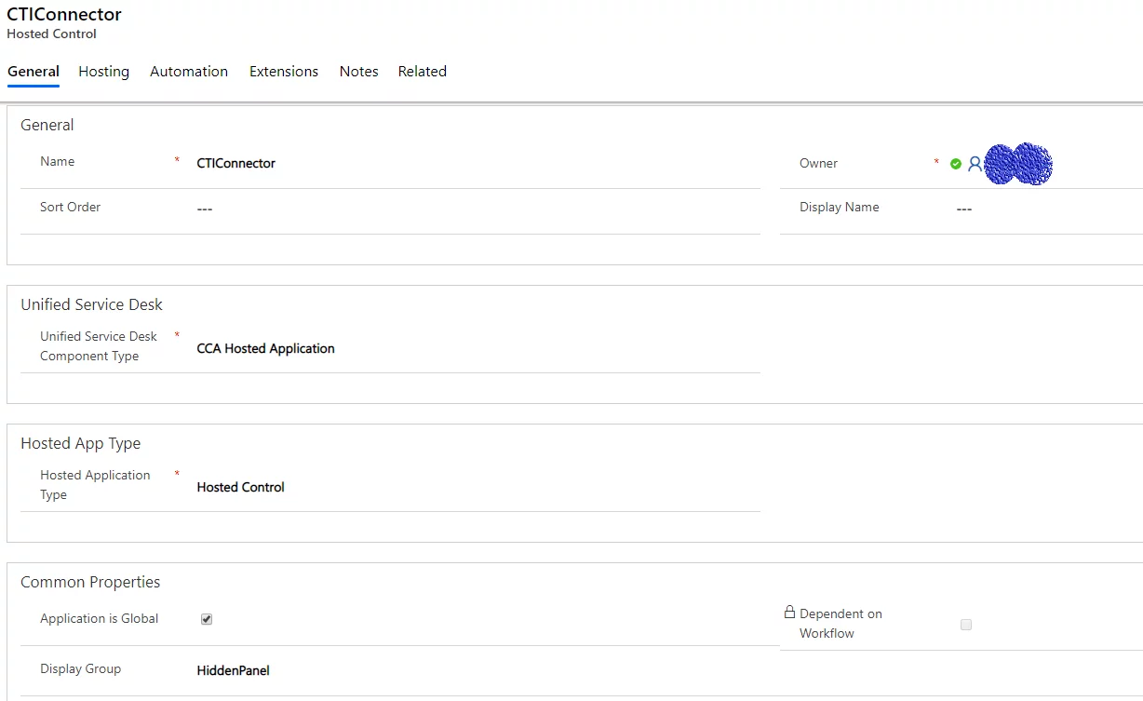Open the Extensions tab
Screen dimensions: 1143x701
pyautogui.click(x=284, y=72)
